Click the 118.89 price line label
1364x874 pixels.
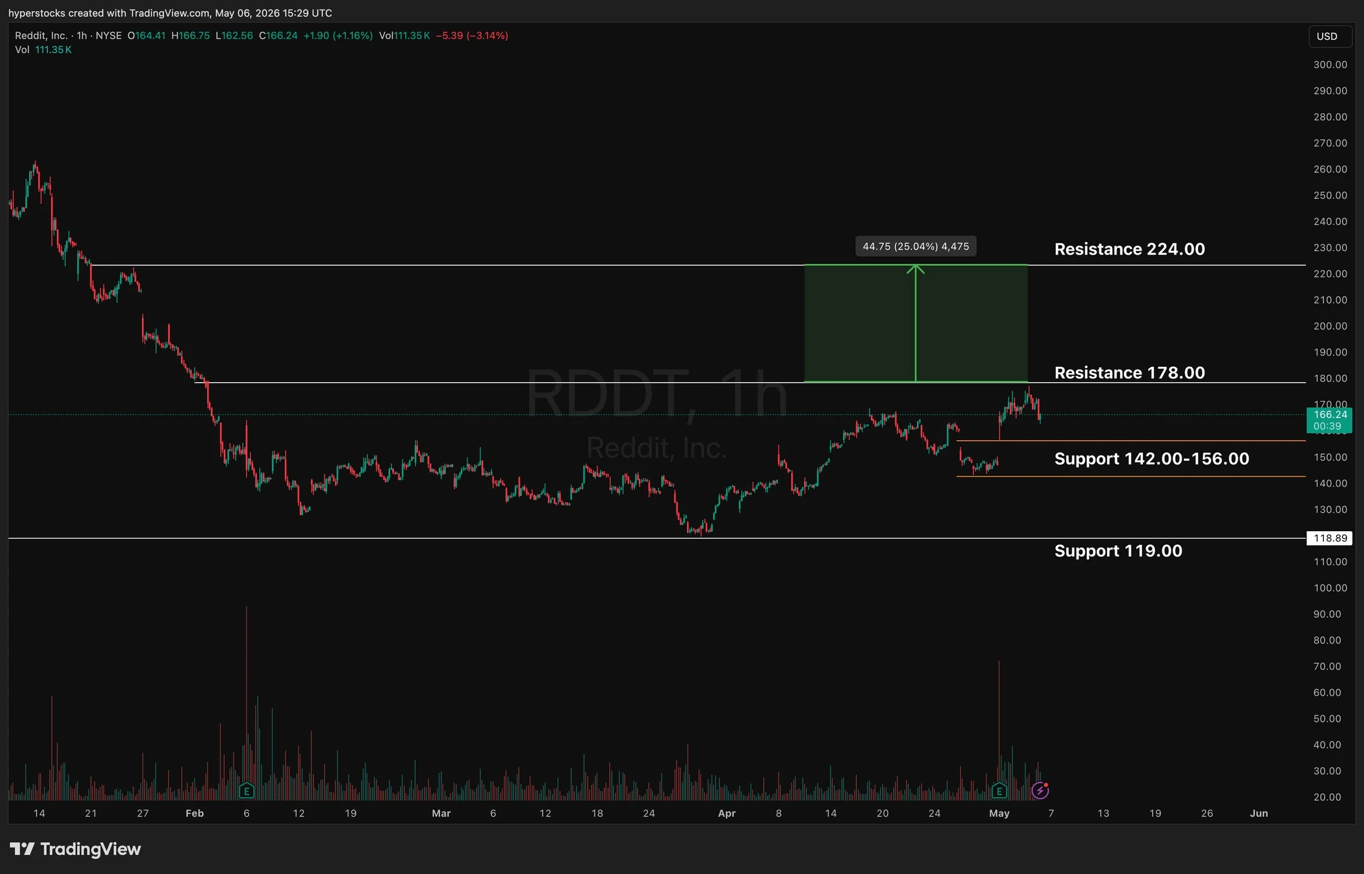click(1329, 538)
